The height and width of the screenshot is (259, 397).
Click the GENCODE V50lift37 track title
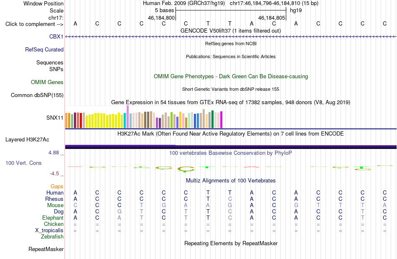click(231, 31)
